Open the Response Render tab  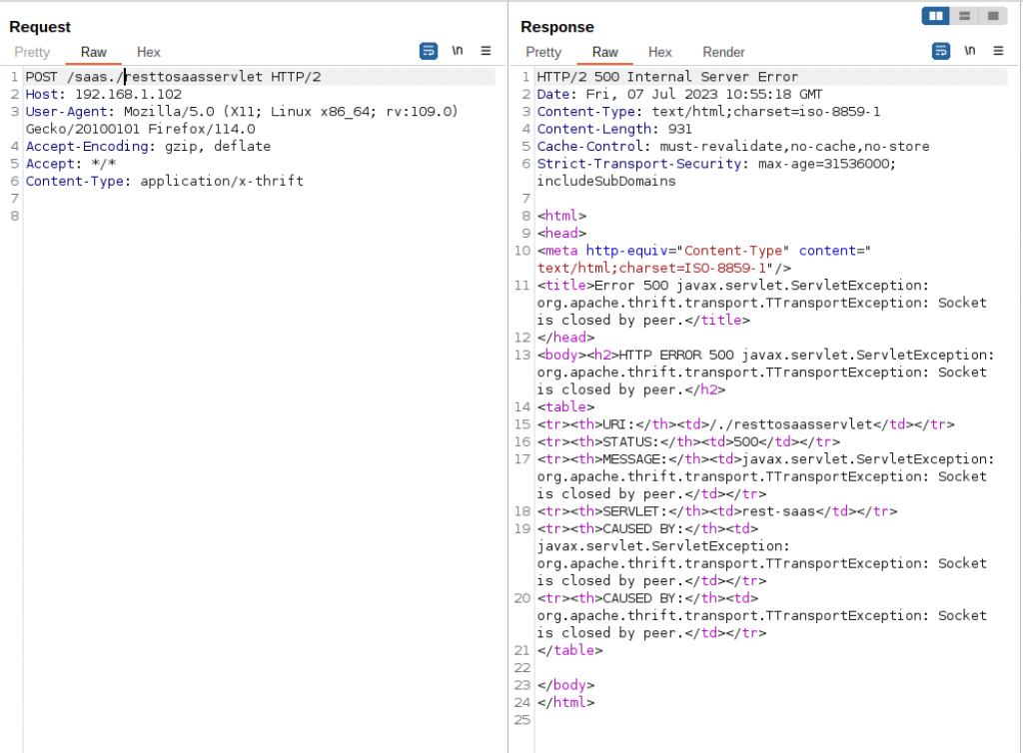click(x=723, y=52)
